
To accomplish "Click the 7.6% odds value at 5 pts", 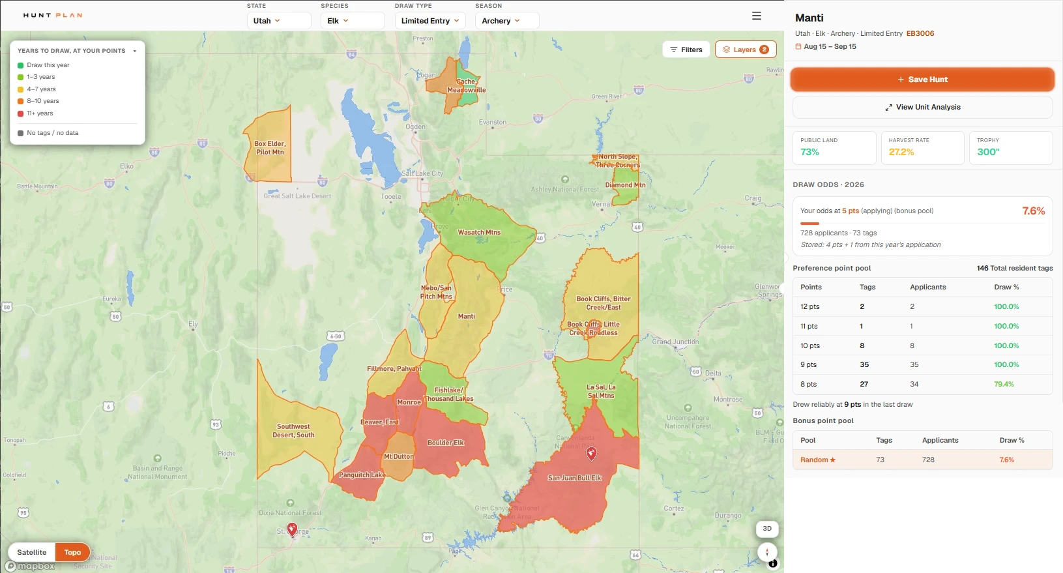I will pyautogui.click(x=1033, y=211).
